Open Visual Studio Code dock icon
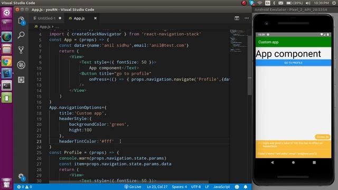Image resolution: width=338 pixels, height=190 pixels. (x=7, y=73)
